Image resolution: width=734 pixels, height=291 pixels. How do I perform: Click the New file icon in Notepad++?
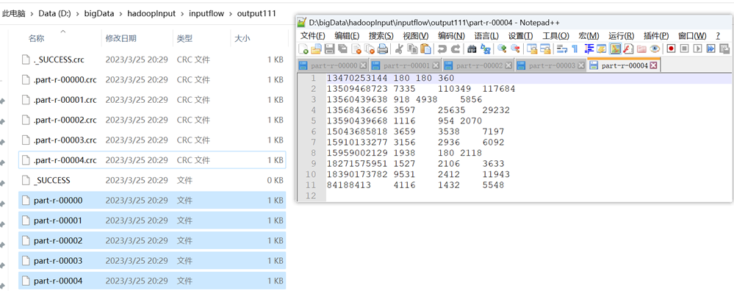[303, 48]
